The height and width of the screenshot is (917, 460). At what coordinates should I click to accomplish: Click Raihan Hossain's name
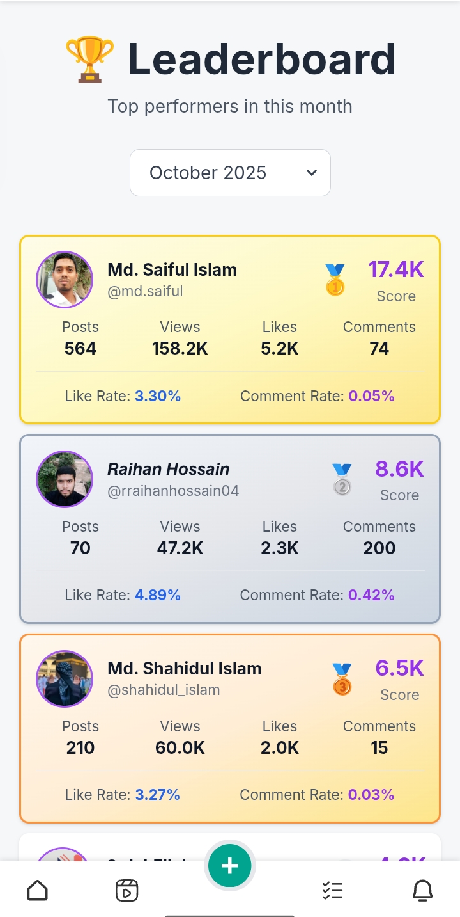pos(168,469)
